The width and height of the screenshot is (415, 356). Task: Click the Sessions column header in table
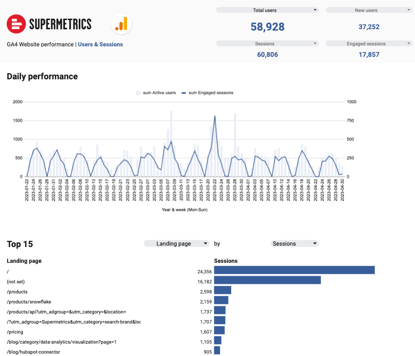tap(226, 261)
